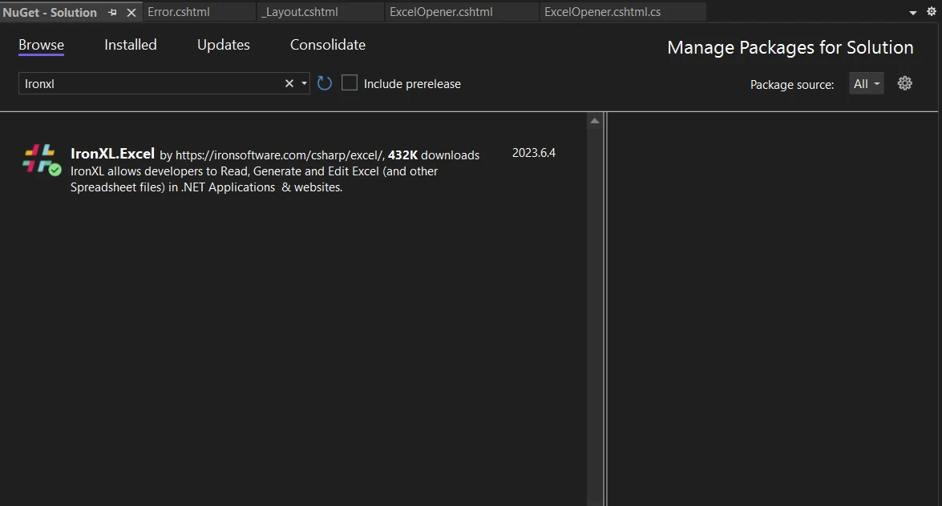This screenshot has height=506, width=942.
Task: Click the IronXL.Excel package logo
Action: [41, 159]
